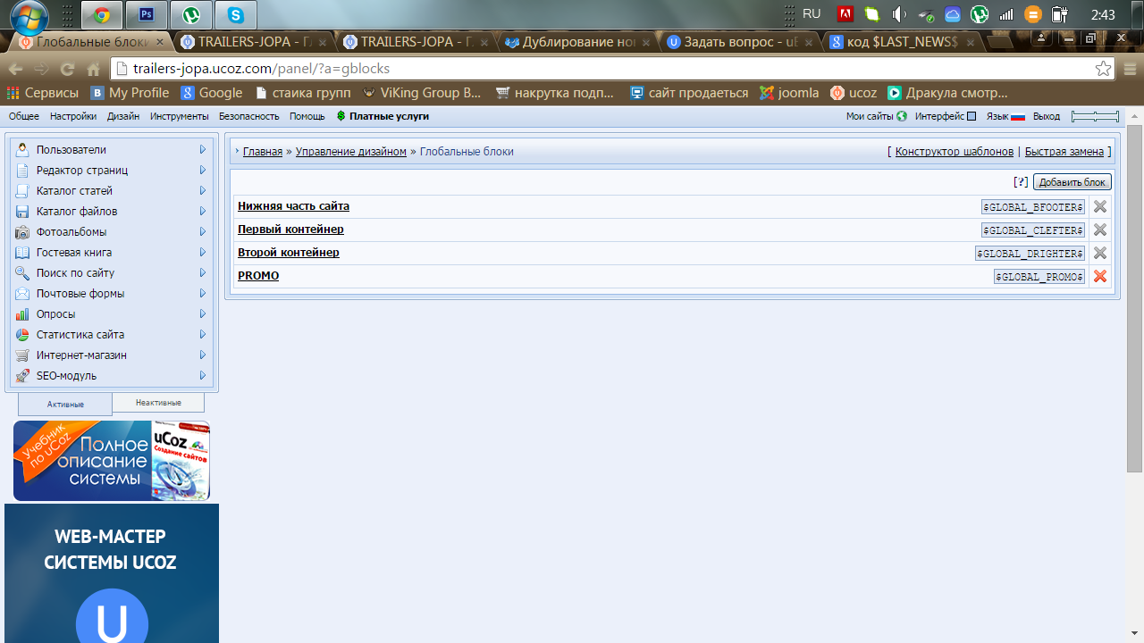Open the Конструктор шаблонов link

tap(954, 152)
